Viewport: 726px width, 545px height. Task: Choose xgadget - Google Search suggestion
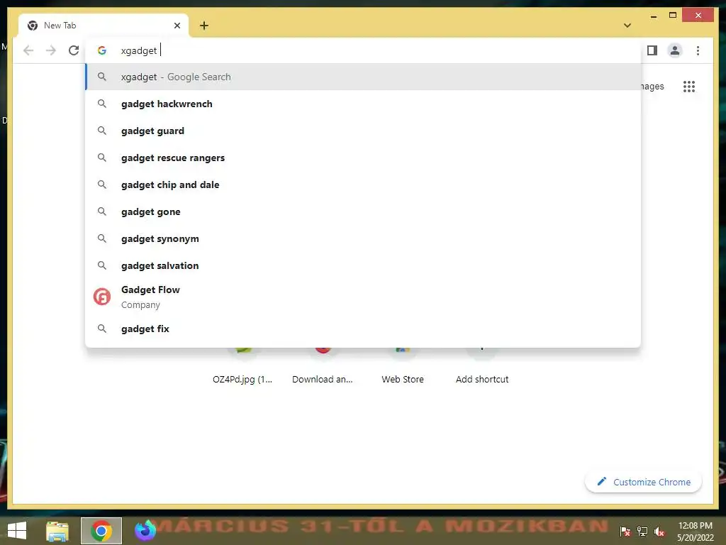[x=363, y=77]
